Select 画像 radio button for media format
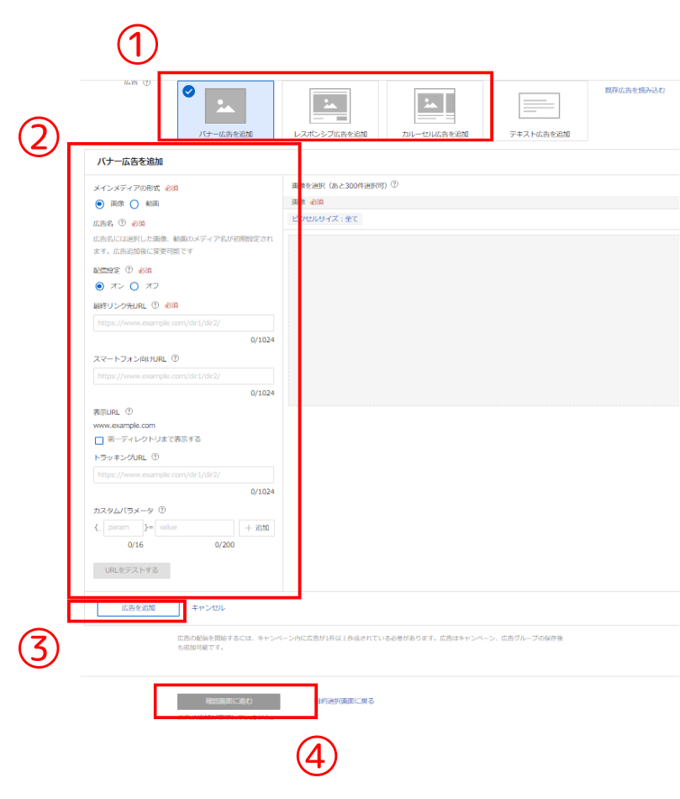 (x=99, y=204)
